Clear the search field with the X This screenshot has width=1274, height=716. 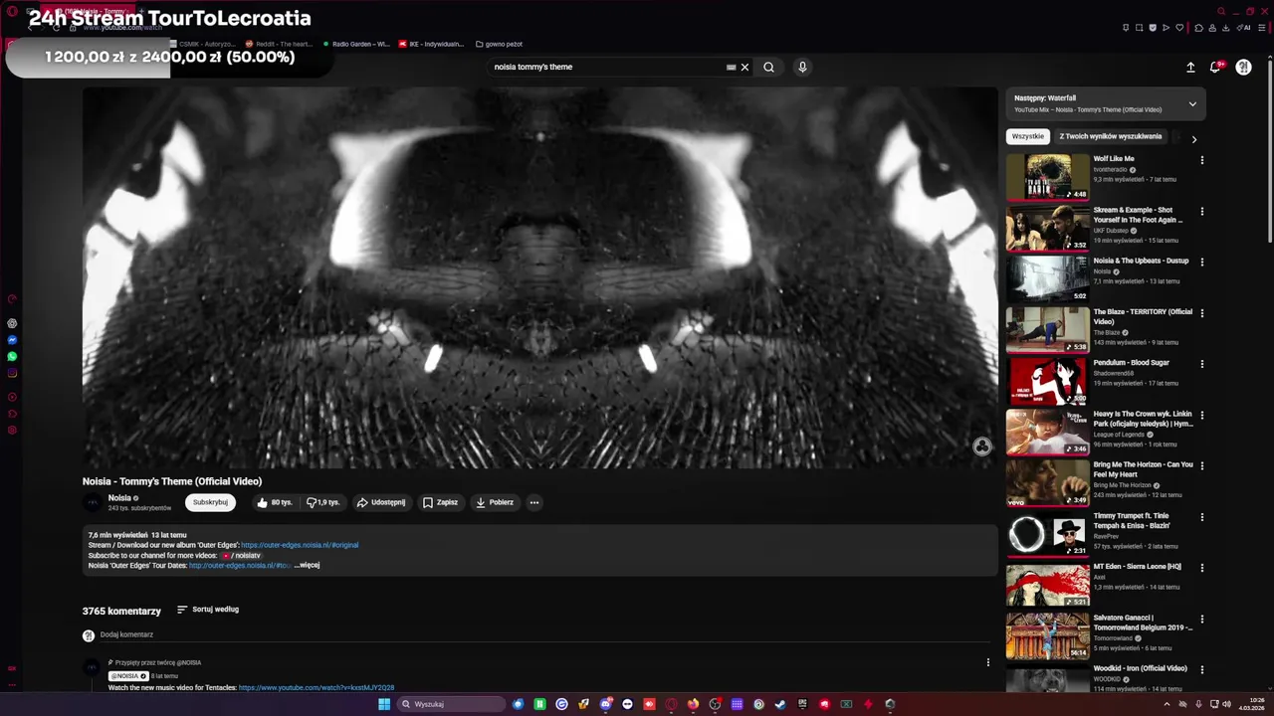[744, 67]
